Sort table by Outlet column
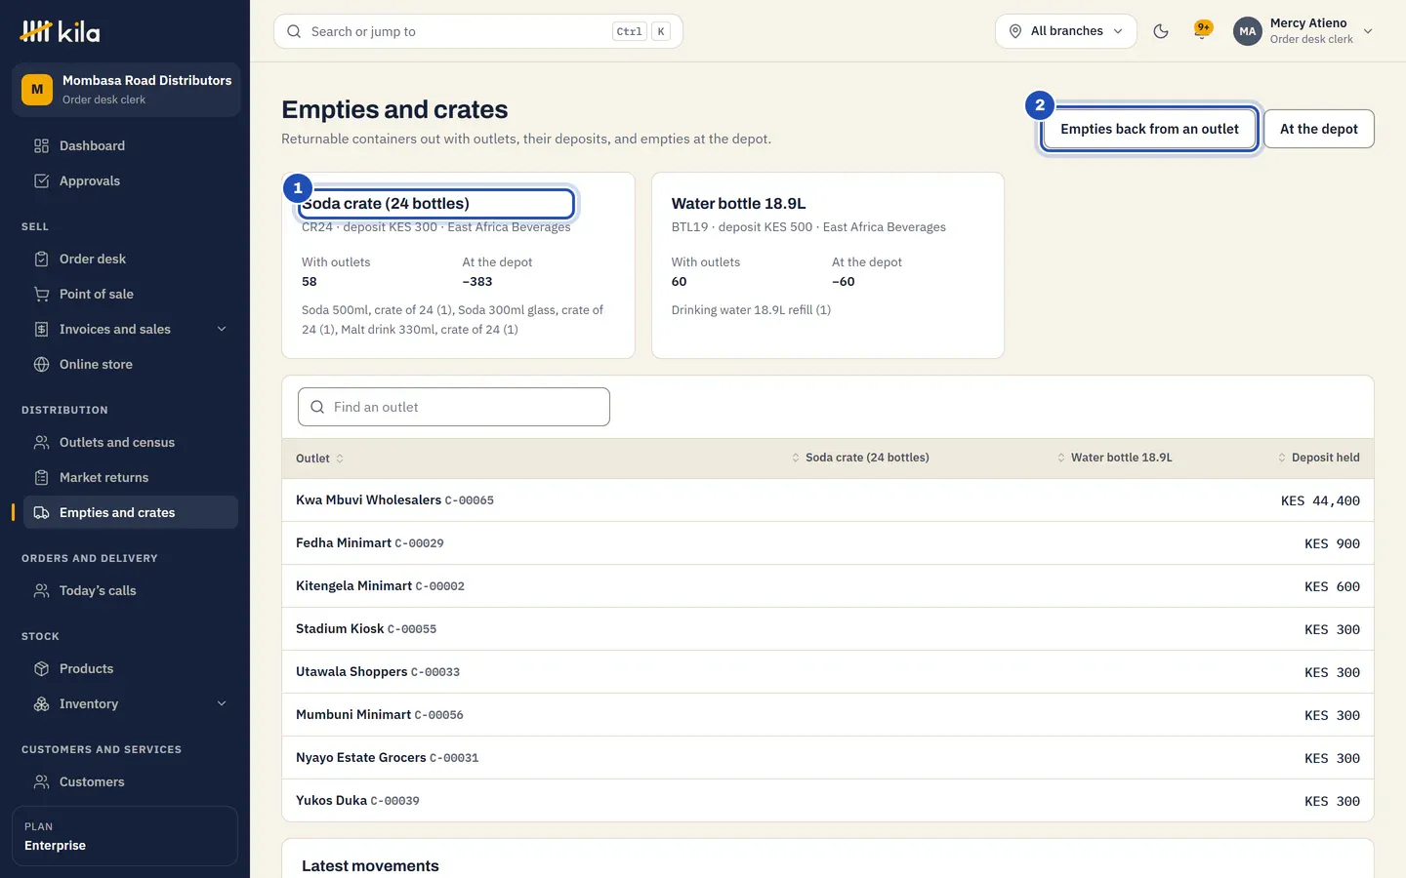 tap(319, 459)
